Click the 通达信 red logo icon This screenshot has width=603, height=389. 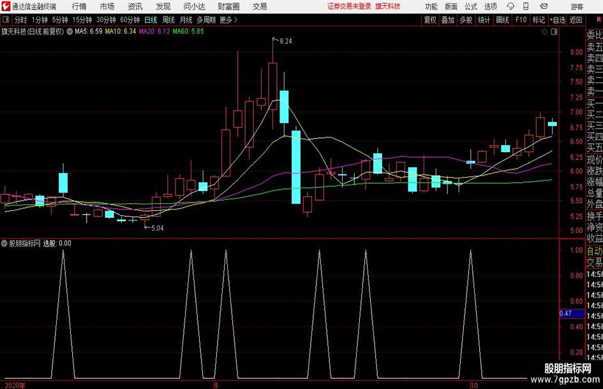pyautogui.click(x=6, y=6)
